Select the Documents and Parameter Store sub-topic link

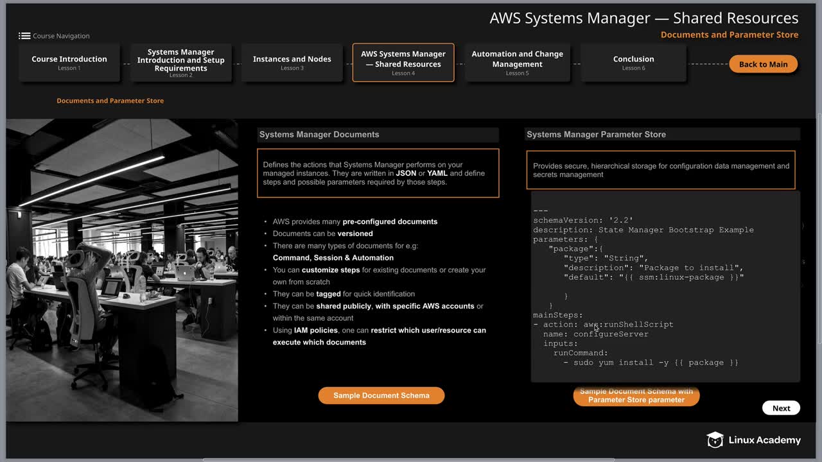pos(110,101)
